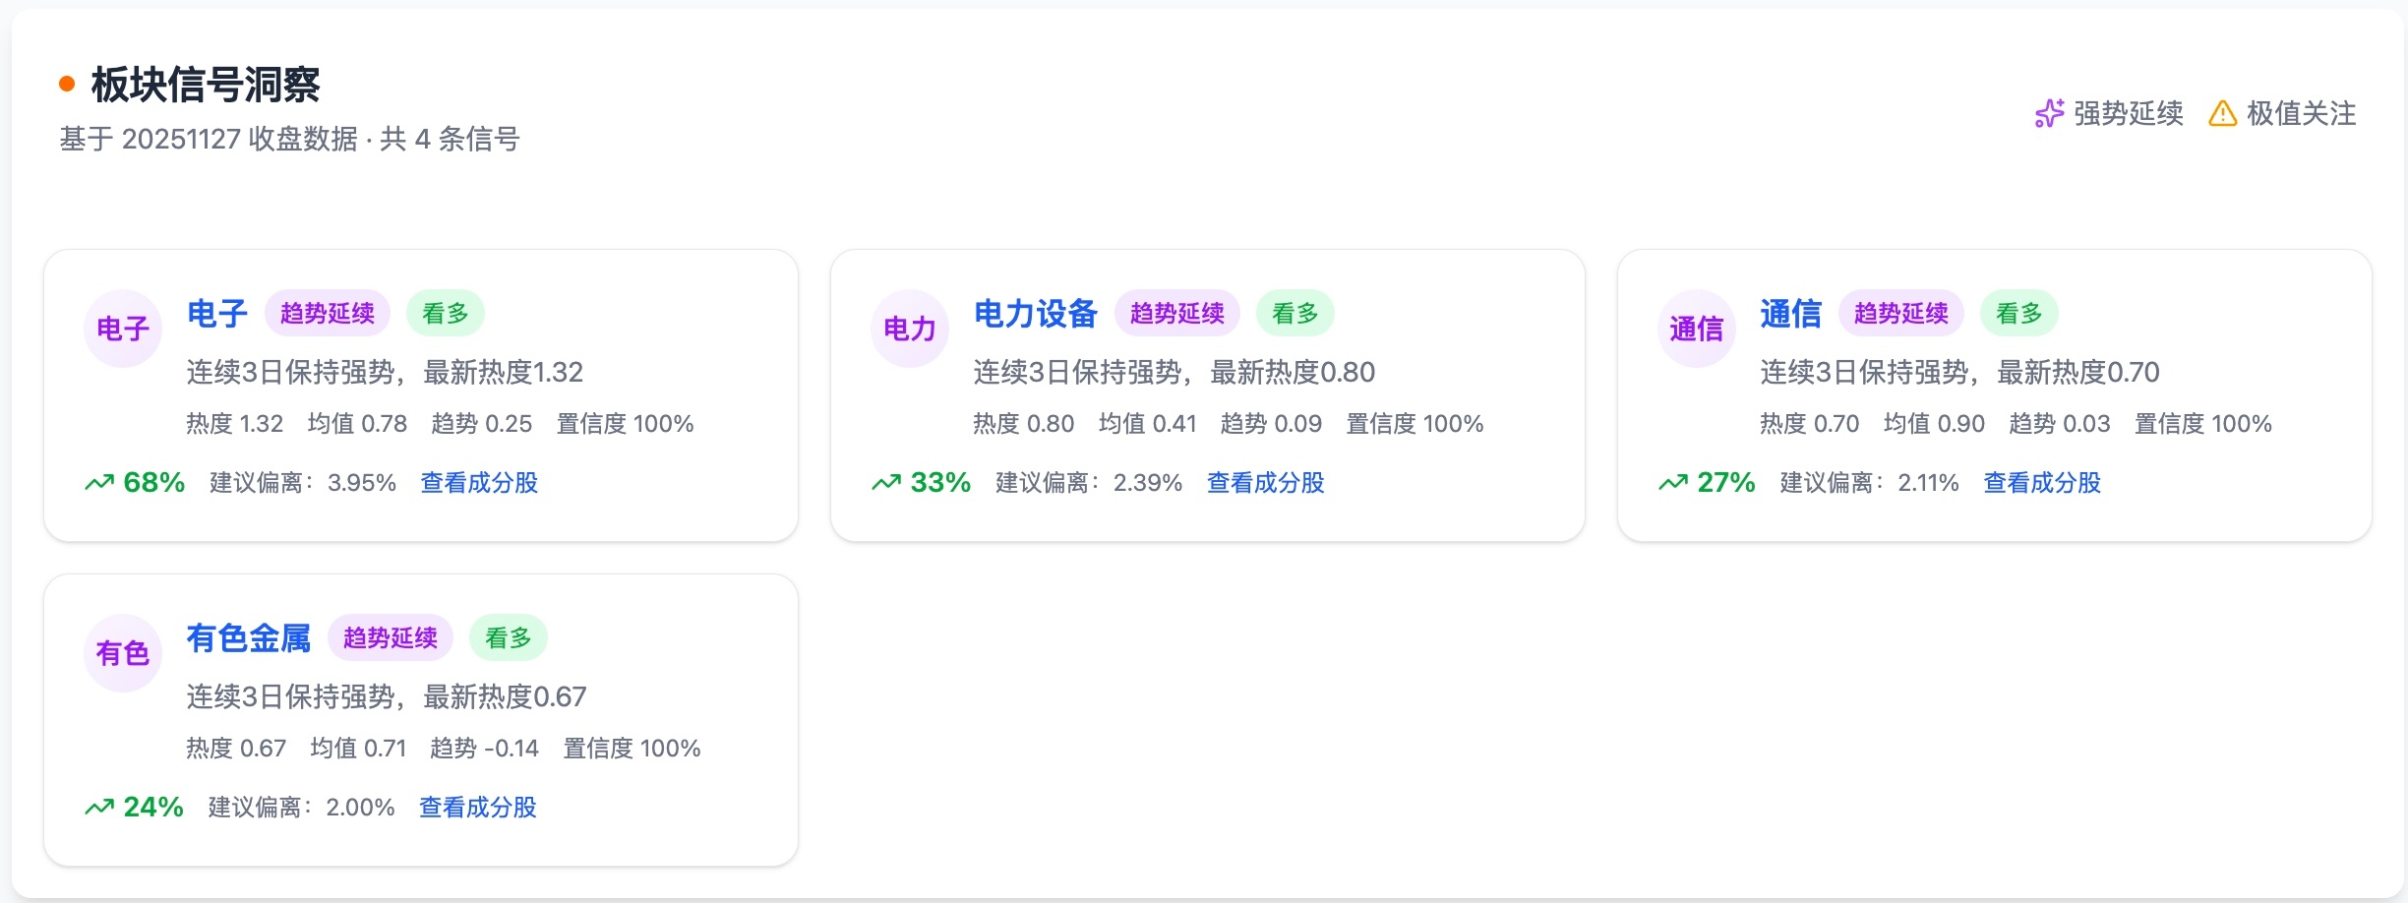The height and width of the screenshot is (903, 2408).
Task: Click the 通信 round avatar icon
Action: [1697, 329]
